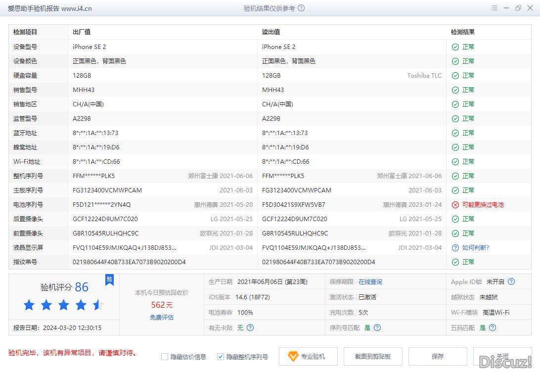Click the estimated price 562元
Image resolution: width=540 pixels, height=374 pixels.
click(x=162, y=305)
